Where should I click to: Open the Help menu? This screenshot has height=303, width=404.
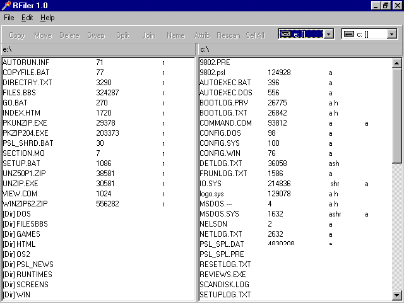pos(47,18)
